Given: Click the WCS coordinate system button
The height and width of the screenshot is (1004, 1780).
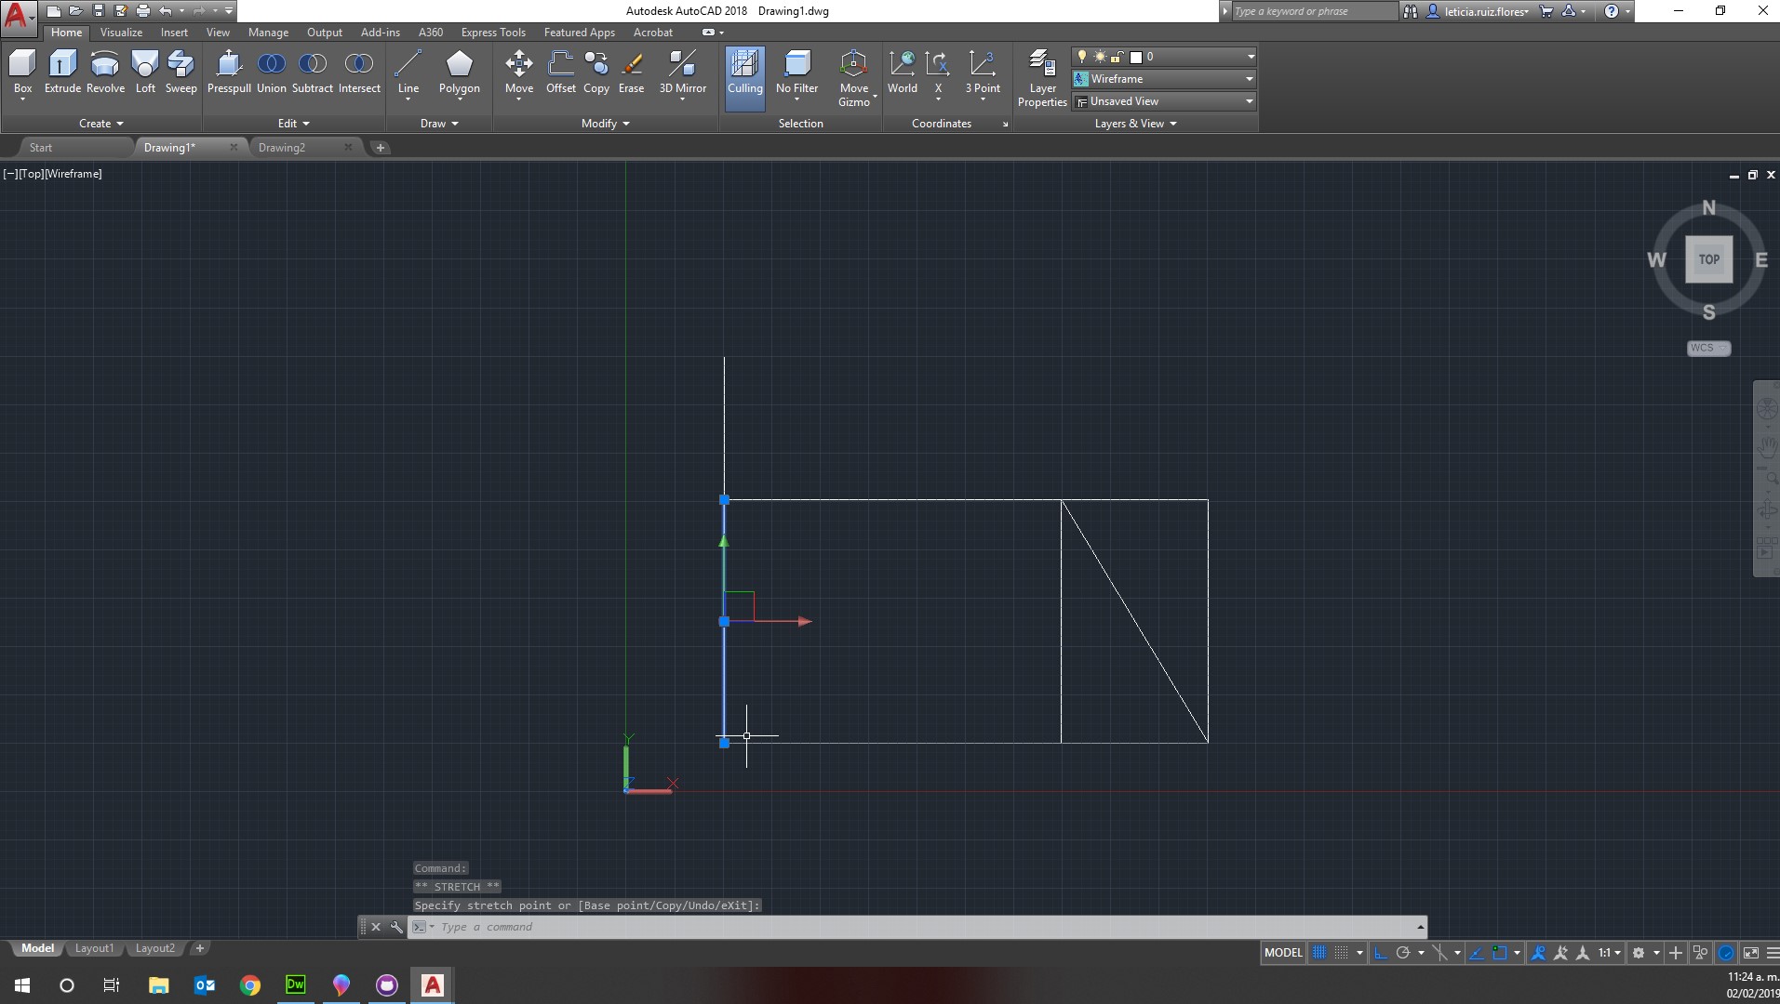Looking at the screenshot, I should (x=1707, y=348).
